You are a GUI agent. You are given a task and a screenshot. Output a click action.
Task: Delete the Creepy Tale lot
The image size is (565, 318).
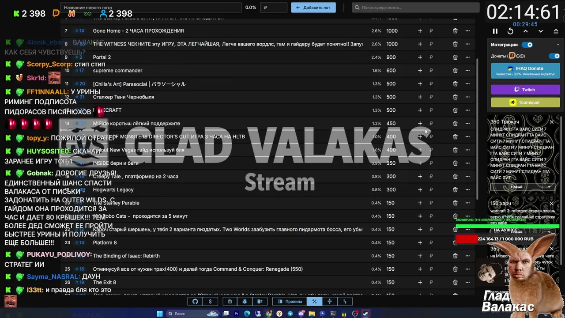coord(455,177)
